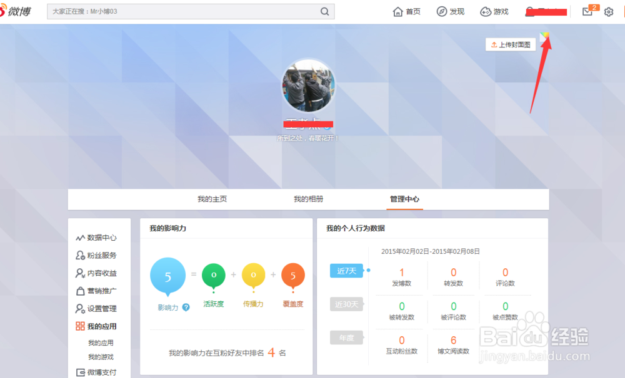
Task: Click the 营销推广 shopping bag icon
Action: point(80,291)
